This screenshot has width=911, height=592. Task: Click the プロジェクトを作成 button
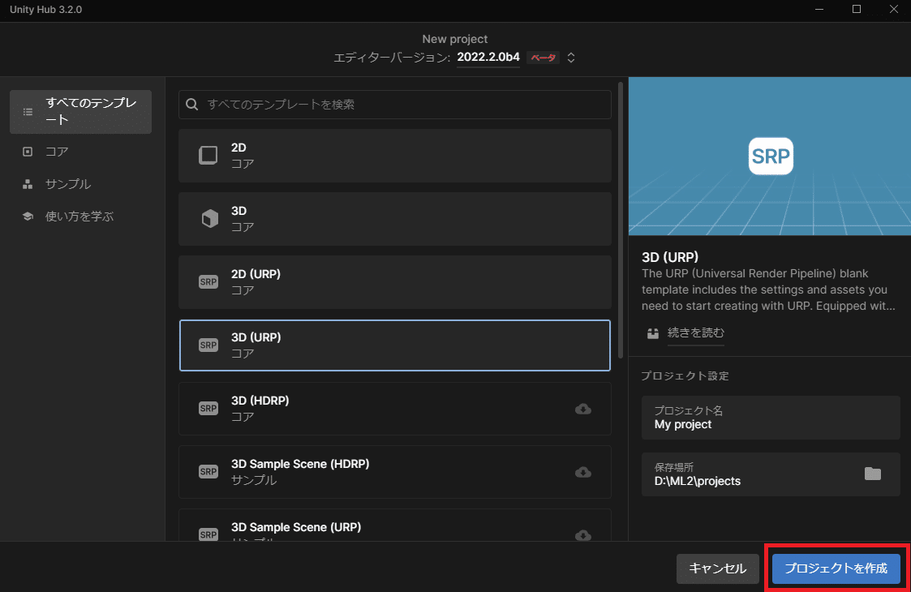pos(835,568)
